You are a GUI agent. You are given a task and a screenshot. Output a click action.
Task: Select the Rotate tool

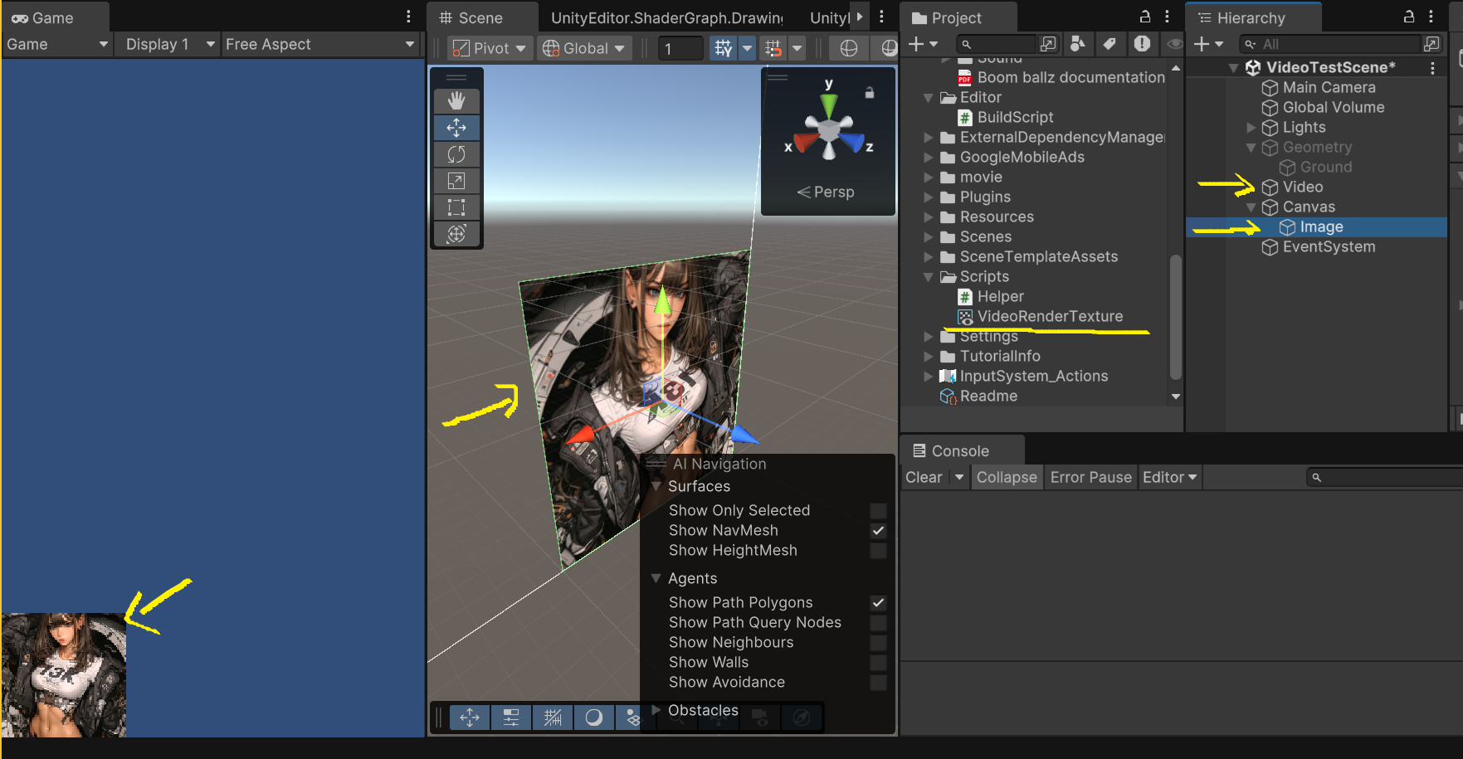(x=456, y=154)
